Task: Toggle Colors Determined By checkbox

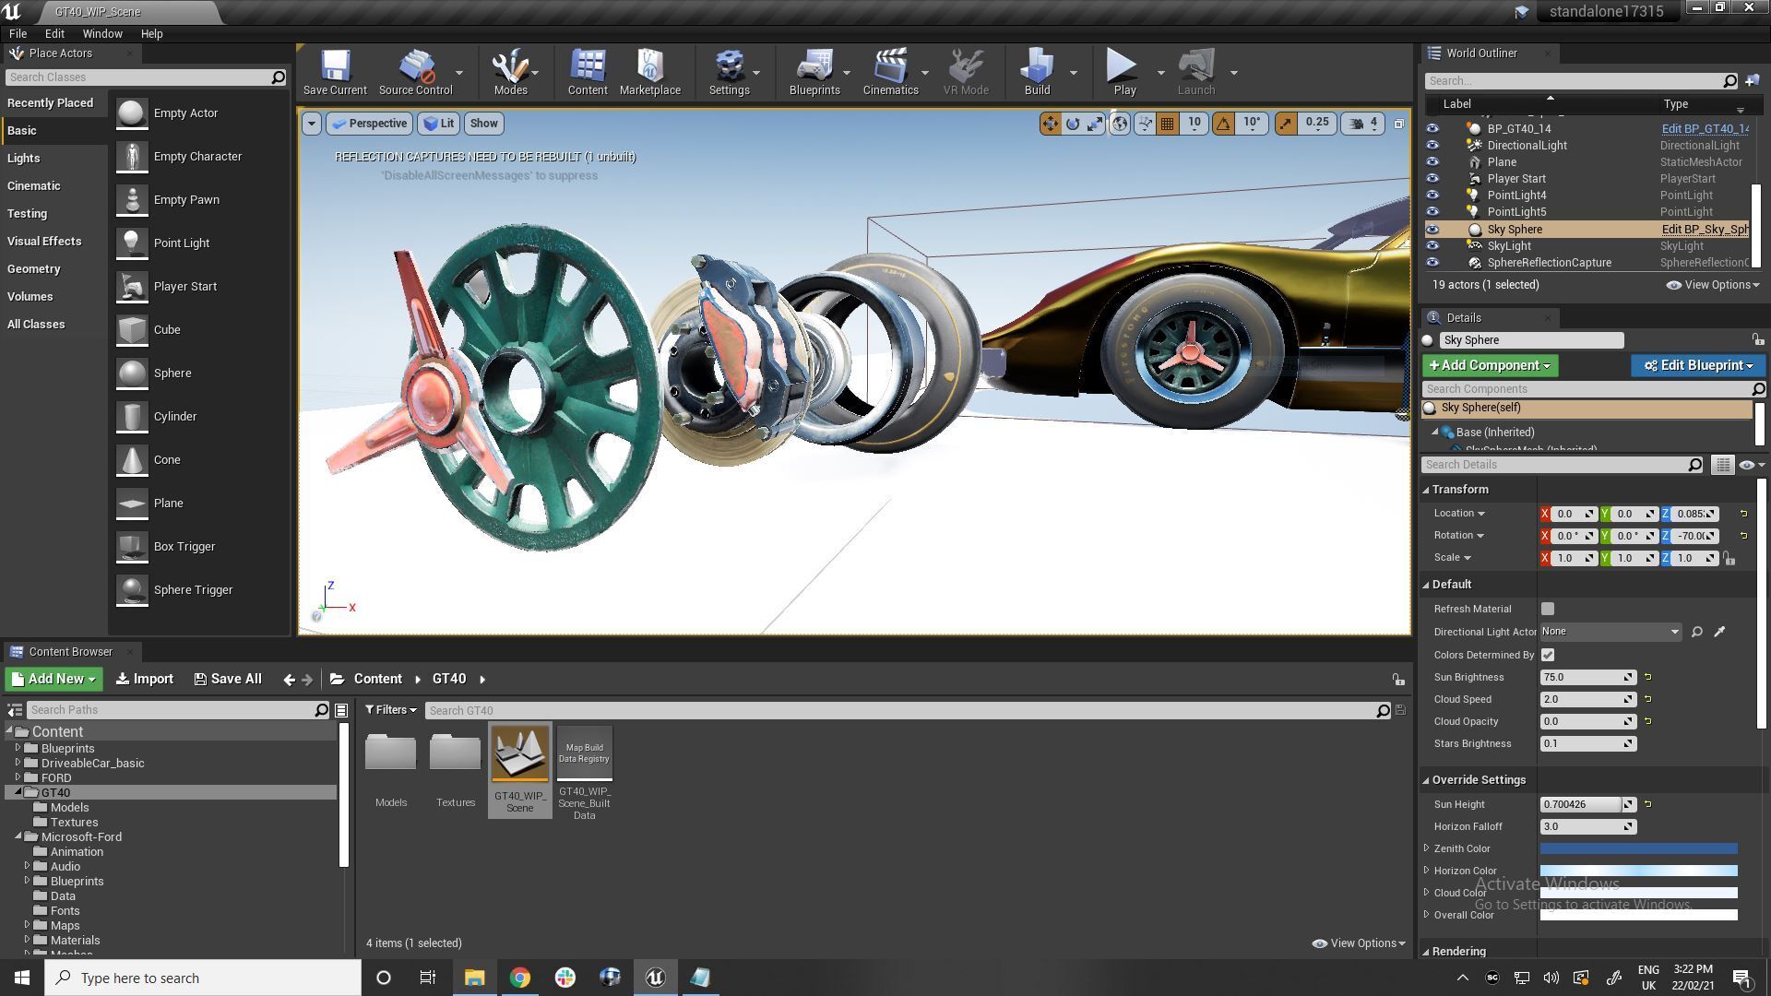Action: (x=1547, y=654)
